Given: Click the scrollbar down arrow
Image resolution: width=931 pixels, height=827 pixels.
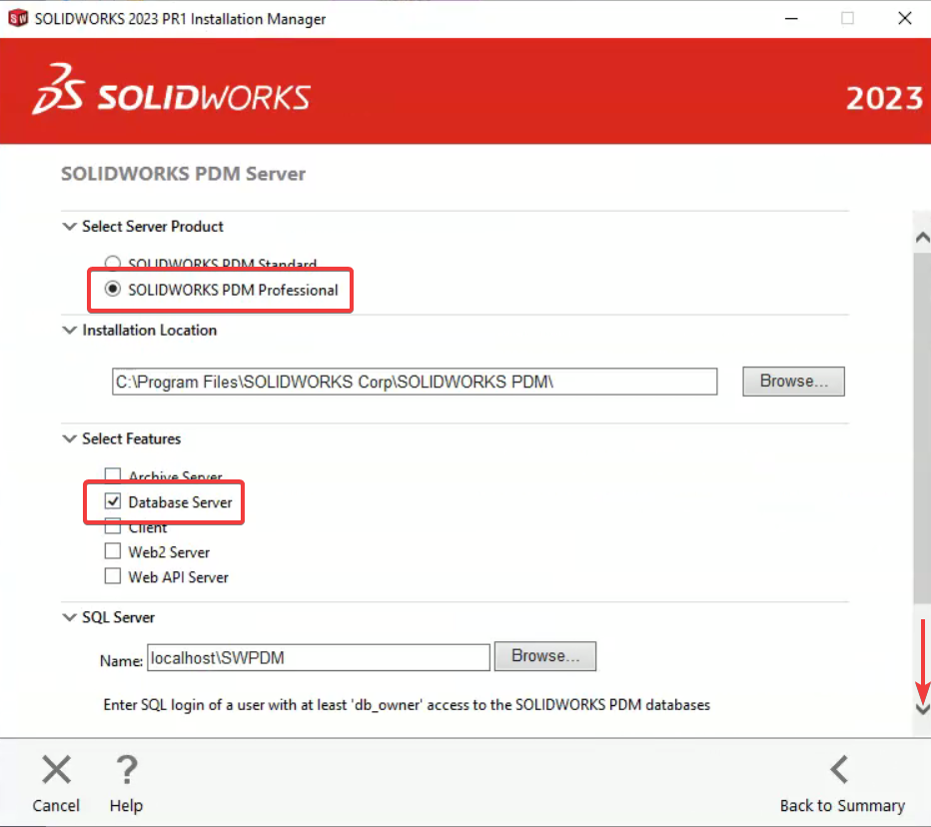Looking at the screenshot, I should click(x=922, y=709).
